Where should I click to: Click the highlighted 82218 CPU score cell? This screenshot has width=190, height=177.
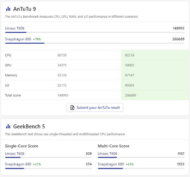click(x=130, y=55)
